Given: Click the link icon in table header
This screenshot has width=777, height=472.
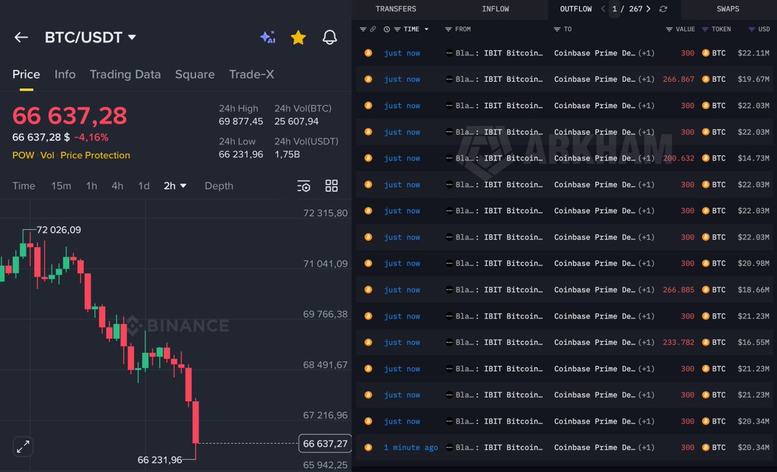Looking at the screenshot, I should [x=373, y=29].
